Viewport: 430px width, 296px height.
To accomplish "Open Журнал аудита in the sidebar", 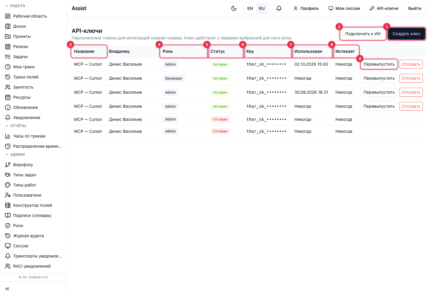I will point(33,236).
